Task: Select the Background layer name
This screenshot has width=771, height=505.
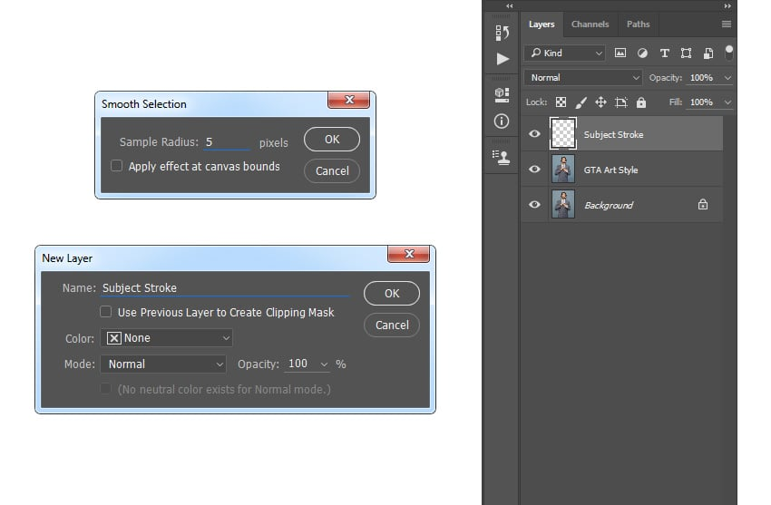Action: [609, 205]
